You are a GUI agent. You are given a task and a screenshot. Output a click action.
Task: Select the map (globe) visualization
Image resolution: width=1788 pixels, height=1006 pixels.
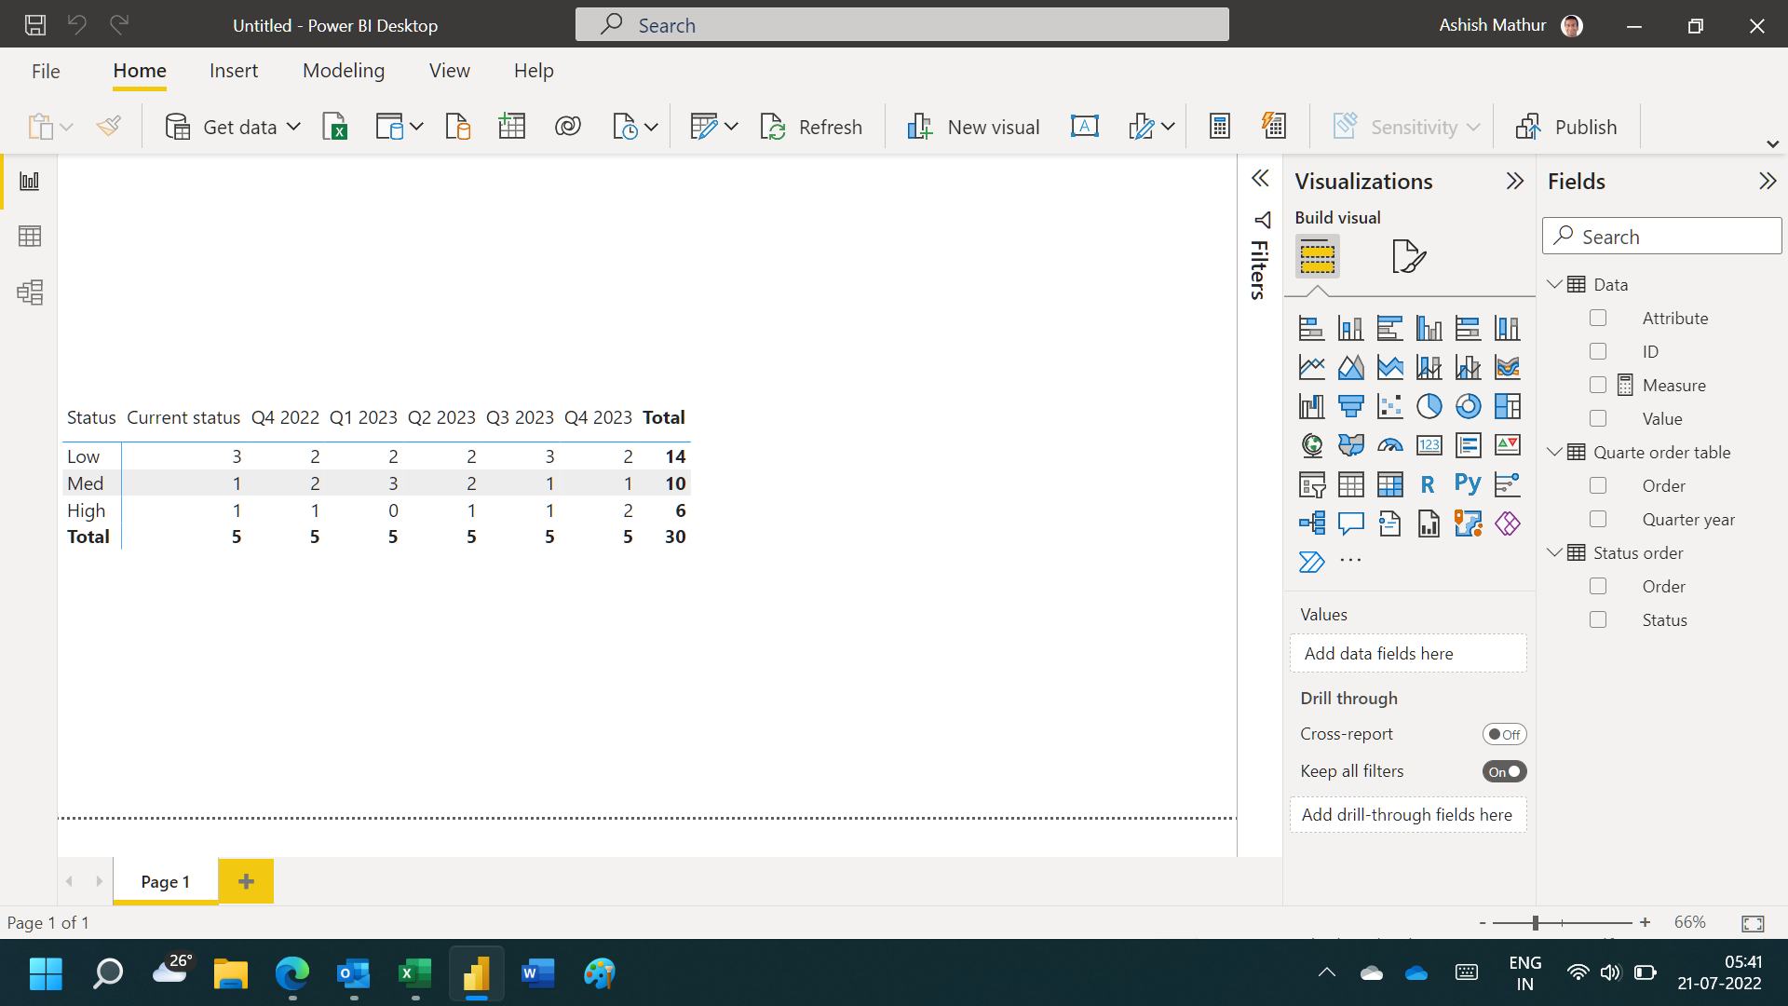point(1311,445)
